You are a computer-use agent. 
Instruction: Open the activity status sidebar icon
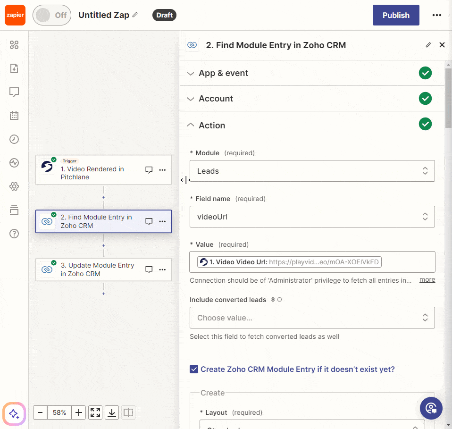tap(14, 163)
